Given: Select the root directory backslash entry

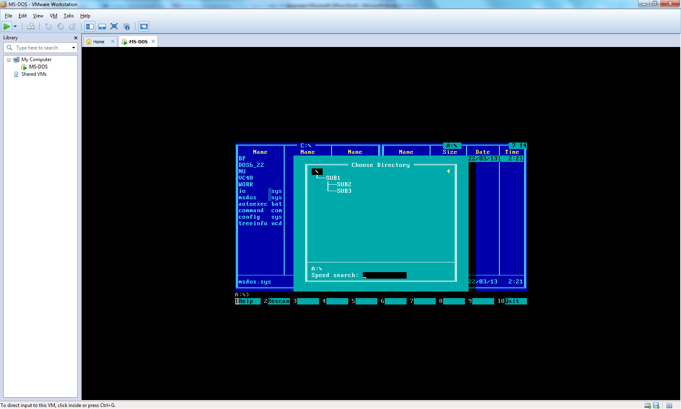Looking at the screenshot, I should point(317,172).
